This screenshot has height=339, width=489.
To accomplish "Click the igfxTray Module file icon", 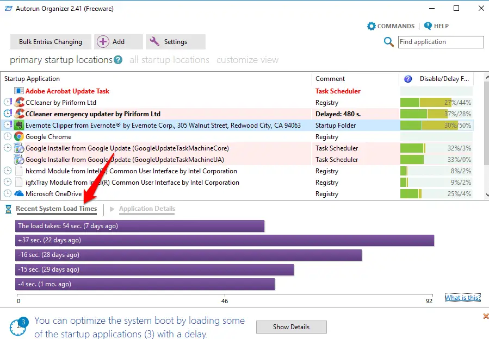I will pyautogui.click(x=19, y=183).
